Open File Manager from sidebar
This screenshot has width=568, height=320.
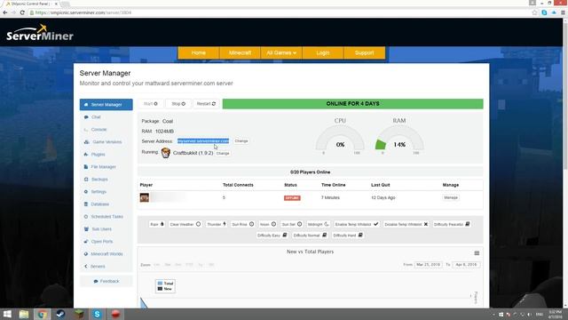point(103,167)
